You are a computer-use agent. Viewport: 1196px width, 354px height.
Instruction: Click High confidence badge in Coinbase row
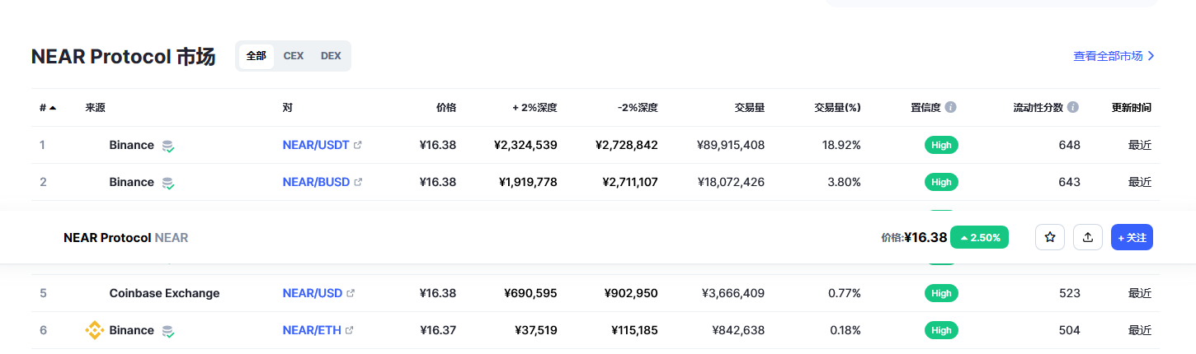pos(941,293)
